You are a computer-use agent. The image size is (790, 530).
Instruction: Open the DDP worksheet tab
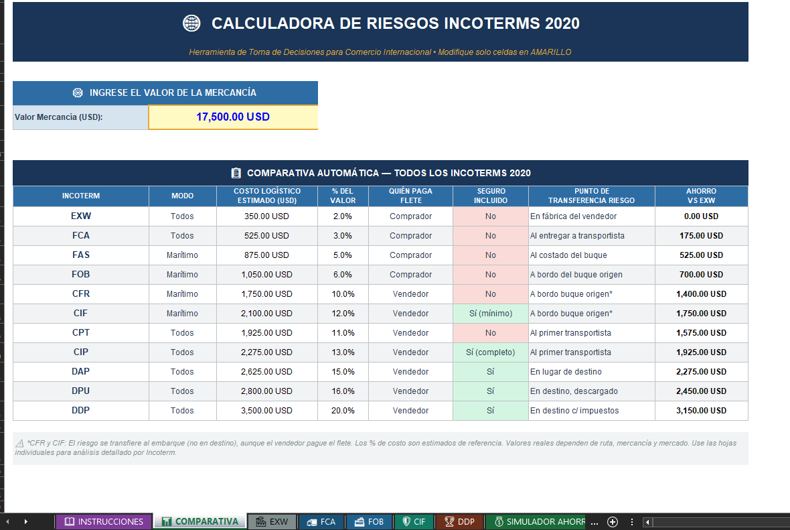click(459, 521)
